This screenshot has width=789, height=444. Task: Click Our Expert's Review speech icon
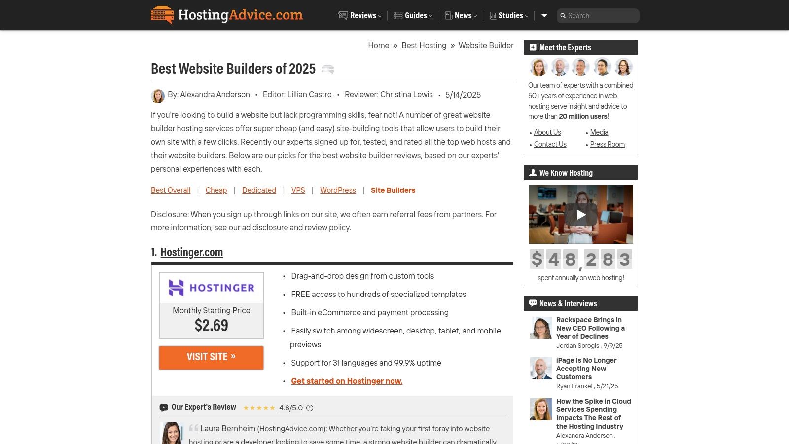164,408
